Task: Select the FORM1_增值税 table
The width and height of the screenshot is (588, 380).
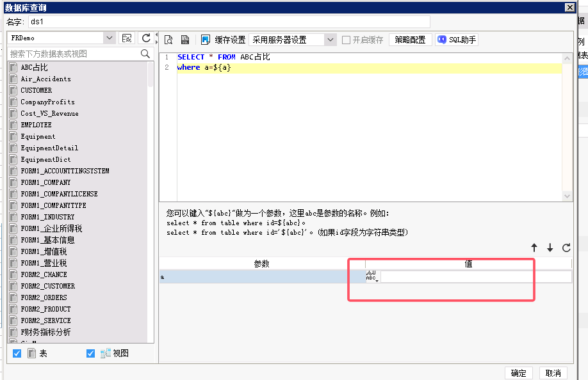Action: (78, 251)
